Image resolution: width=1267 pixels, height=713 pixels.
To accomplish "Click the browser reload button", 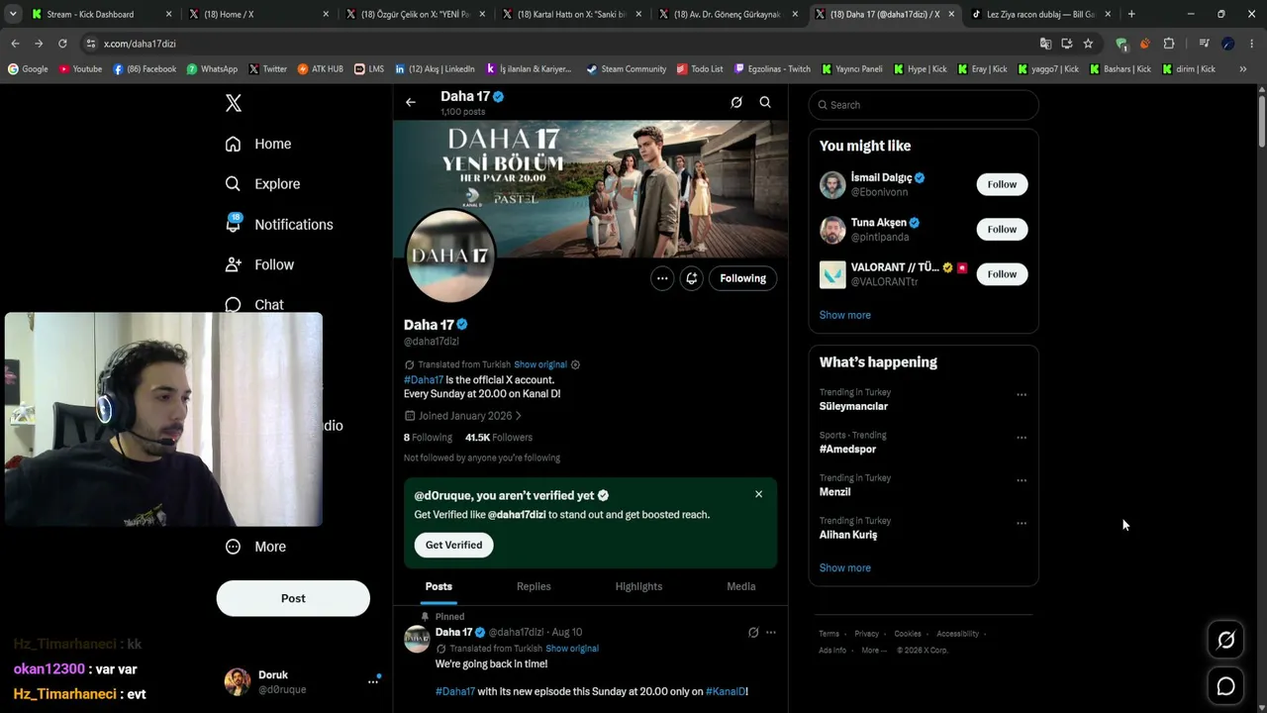I will [x=62, y=44].
